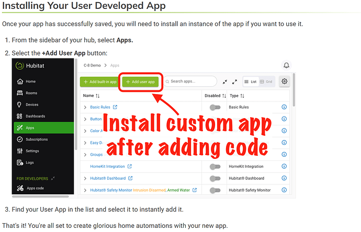This screenshot has height=232, width=361.
Task: Open Basic Rules in new window icon
Action: point(115,107)
